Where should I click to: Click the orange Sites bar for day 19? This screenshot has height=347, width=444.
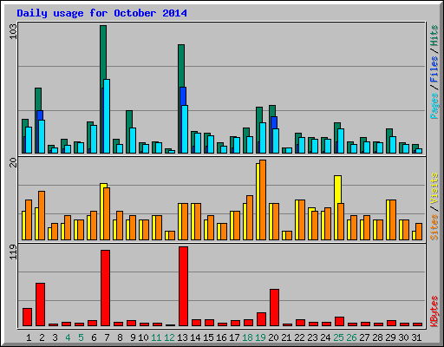coord(263,200)
